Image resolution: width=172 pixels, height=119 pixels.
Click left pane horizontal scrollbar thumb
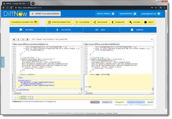click(18, 93)
